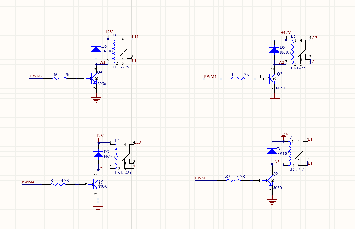Select resistor R7 zigzag symbol
Screen dimensions: 355x229
(x=234, y=181)
